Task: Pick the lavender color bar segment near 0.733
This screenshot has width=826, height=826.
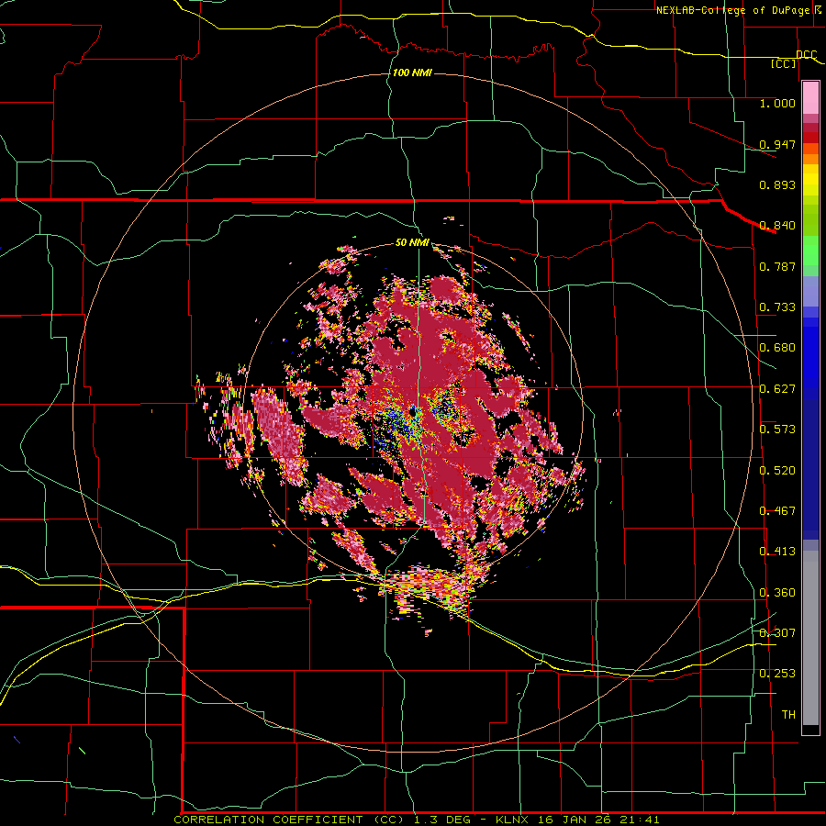Action: point(810,291)
